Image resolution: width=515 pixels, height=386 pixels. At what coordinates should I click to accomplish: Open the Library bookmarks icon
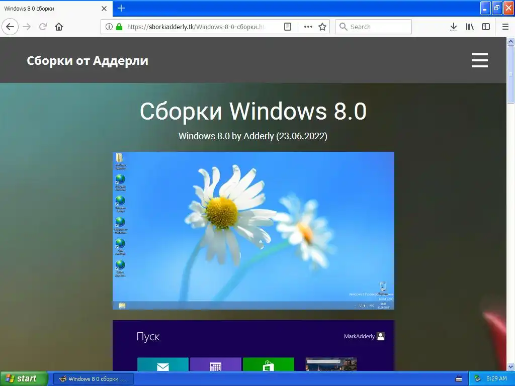point(470,27)
